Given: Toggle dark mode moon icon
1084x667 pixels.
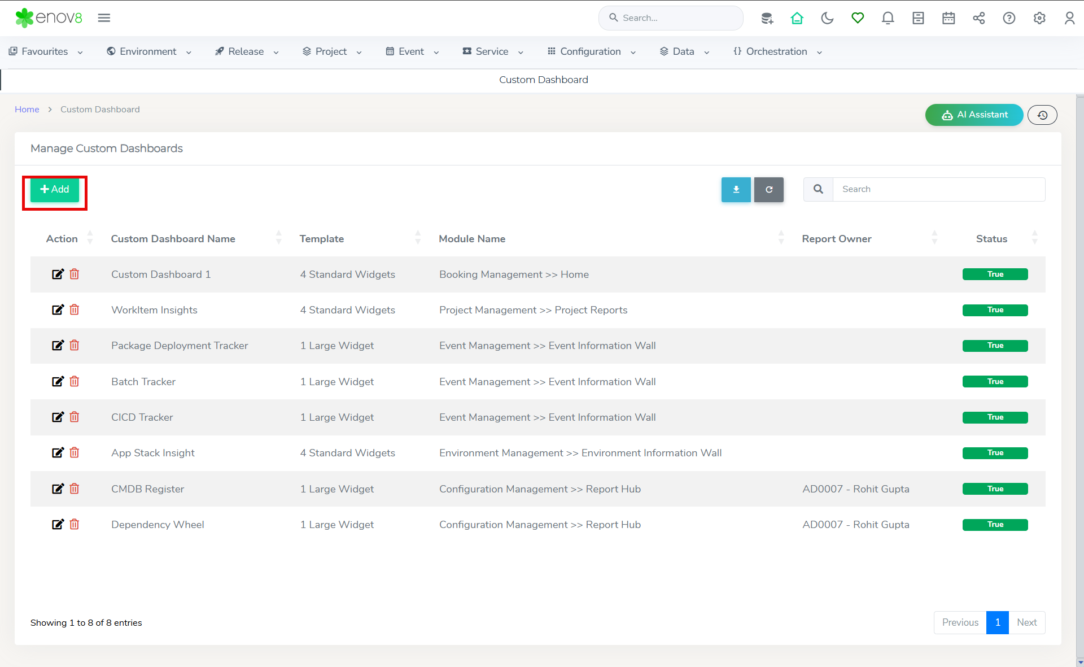Looking at the screenshot, I should pyautogui.click(x=827, y=18).
